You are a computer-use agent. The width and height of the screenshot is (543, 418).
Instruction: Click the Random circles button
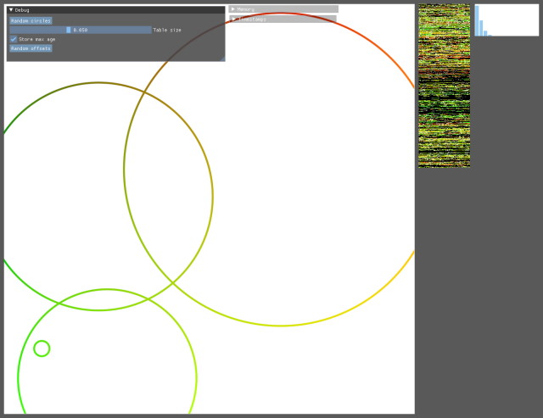point(31,20)
